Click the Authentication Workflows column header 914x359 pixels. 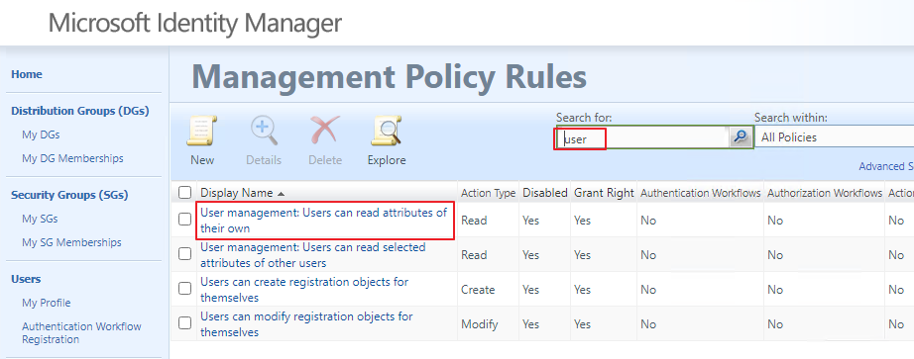pos(701,193)
